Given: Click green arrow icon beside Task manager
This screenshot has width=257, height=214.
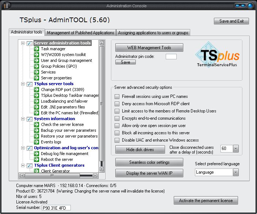Looking at the screenshot, I should [x=37, y=49].
